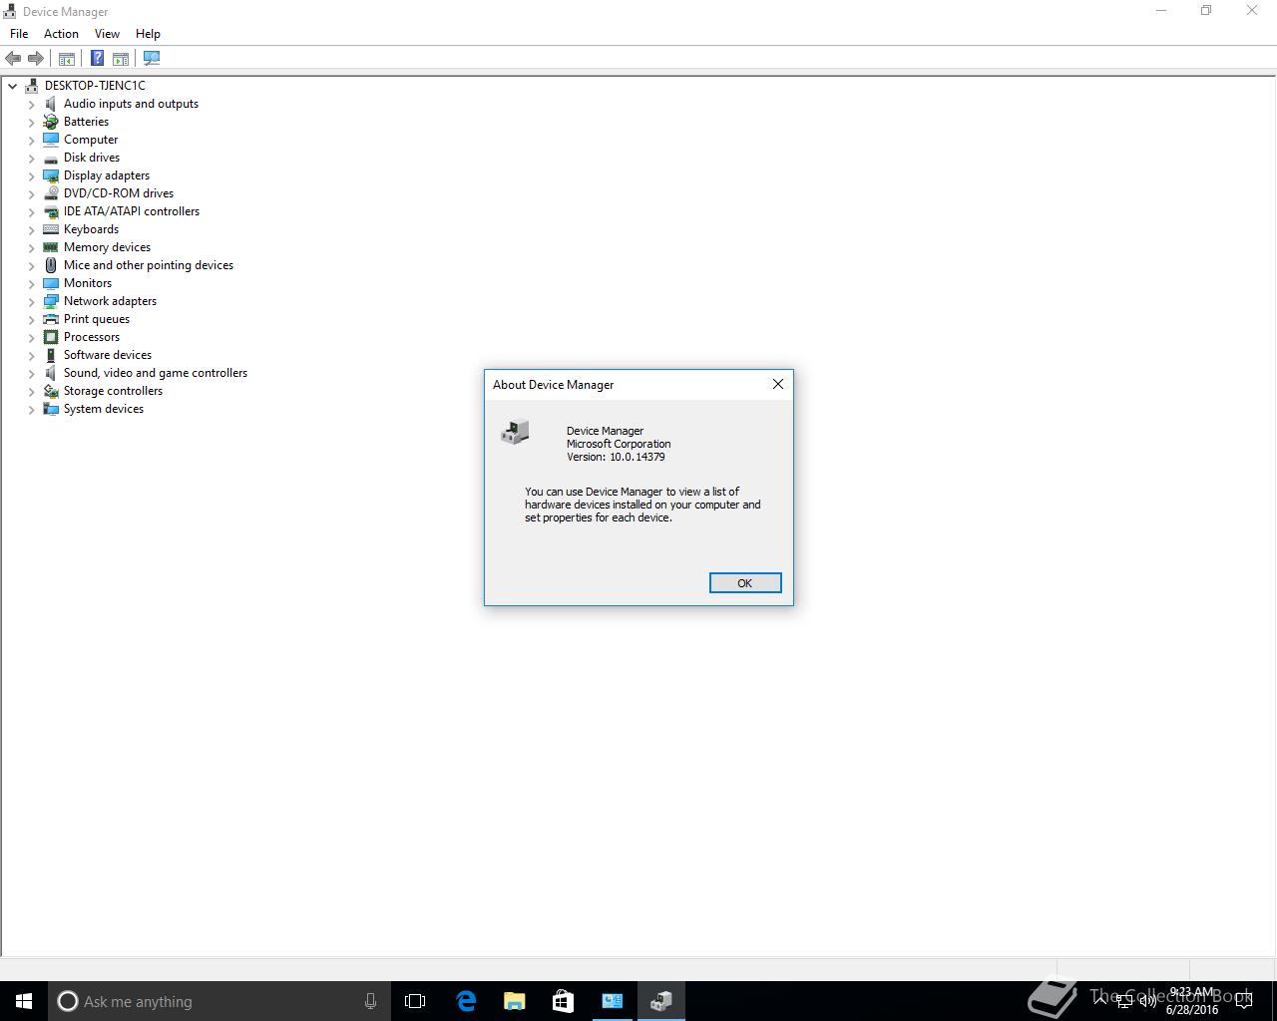Click OK in About Device Manager dialog
This screenshot has width=1277, height=1021.
(x=745, y=583)
